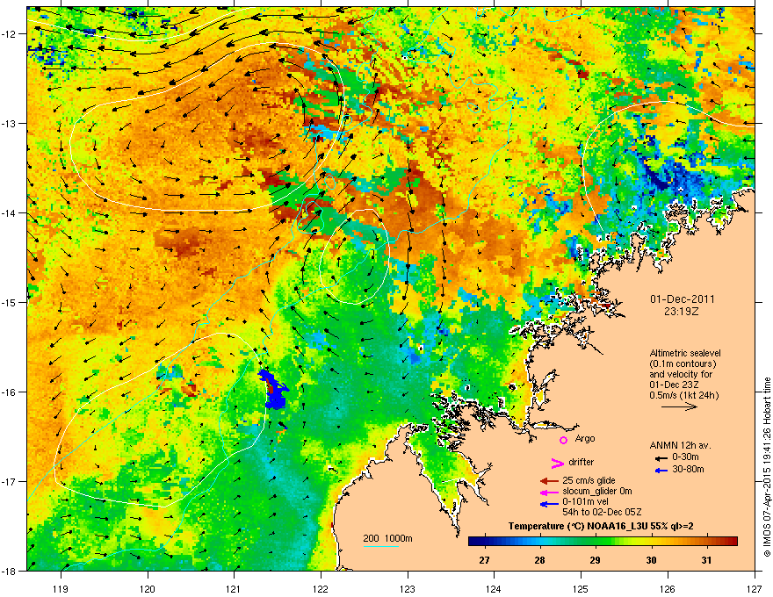
Task: Click the longitude axis label 127
Action: click(755, 588)
